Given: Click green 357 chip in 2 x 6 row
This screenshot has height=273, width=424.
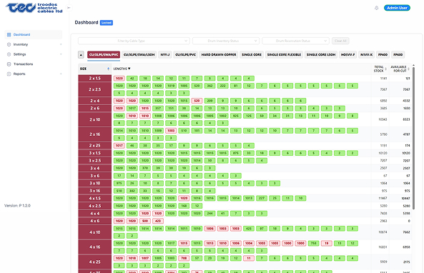Looking at the screenshot, I should coord(158,108).
